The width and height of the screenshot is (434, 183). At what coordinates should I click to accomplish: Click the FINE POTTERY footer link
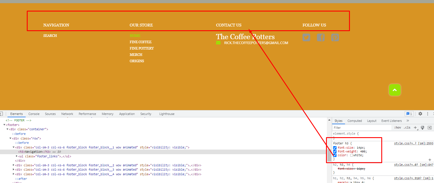coord(142,48)
